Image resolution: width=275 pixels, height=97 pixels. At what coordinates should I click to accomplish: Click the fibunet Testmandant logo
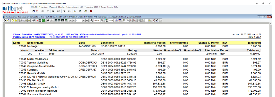15,9
